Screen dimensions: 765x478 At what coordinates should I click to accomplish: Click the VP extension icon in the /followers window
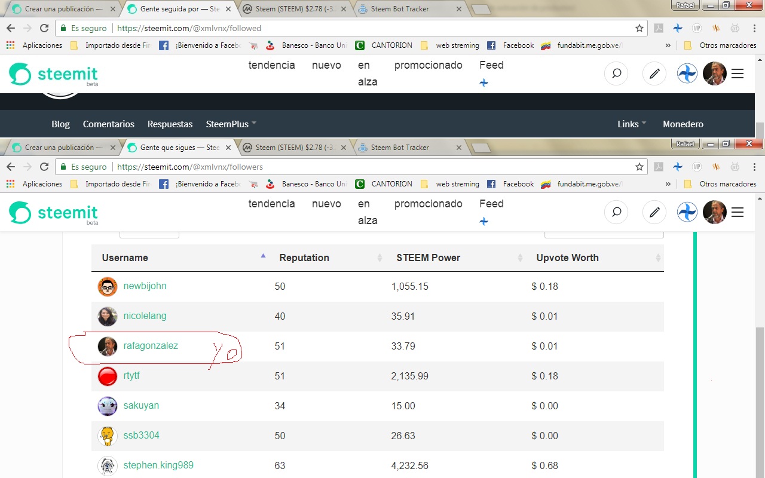point(696,167)
